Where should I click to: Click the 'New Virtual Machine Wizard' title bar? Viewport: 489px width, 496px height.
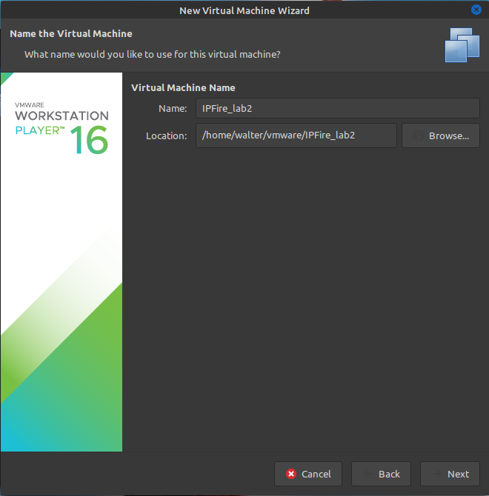[245, 10]
